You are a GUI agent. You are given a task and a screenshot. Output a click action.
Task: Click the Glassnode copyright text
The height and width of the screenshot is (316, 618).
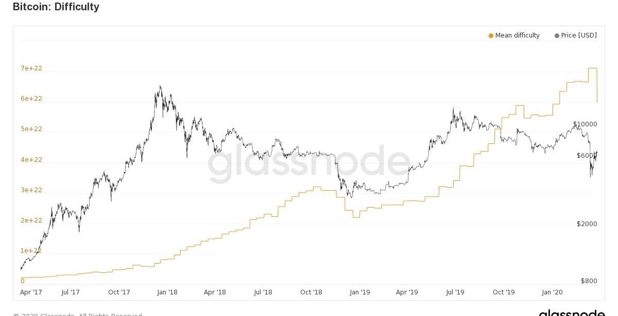tap(77, 314)
